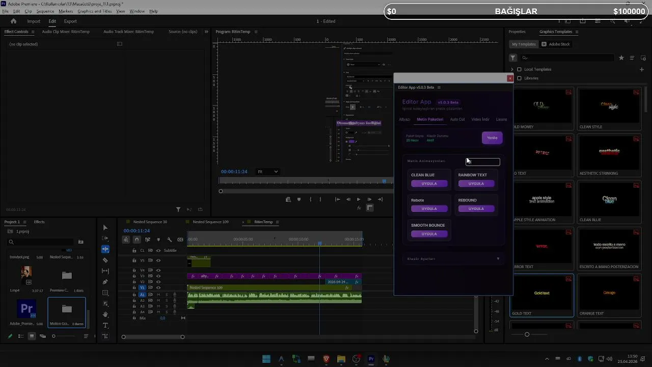Image resolution: width=652 pixels, height=367 pixels.
Task: Open Effect Controls panel menu
Action: point(33,32)
